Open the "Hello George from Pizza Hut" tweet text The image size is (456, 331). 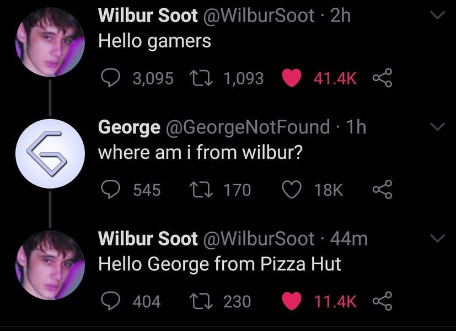pos(219,264)
